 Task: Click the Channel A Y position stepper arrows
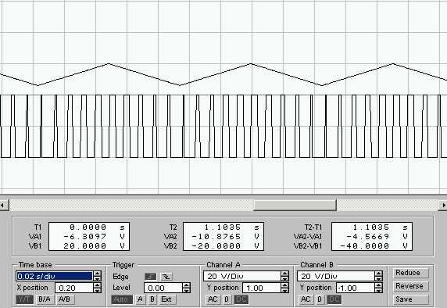tap(284, 288)
